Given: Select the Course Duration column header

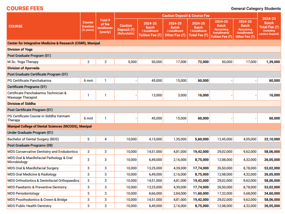Looking at the screenshot, I should 88,26.
